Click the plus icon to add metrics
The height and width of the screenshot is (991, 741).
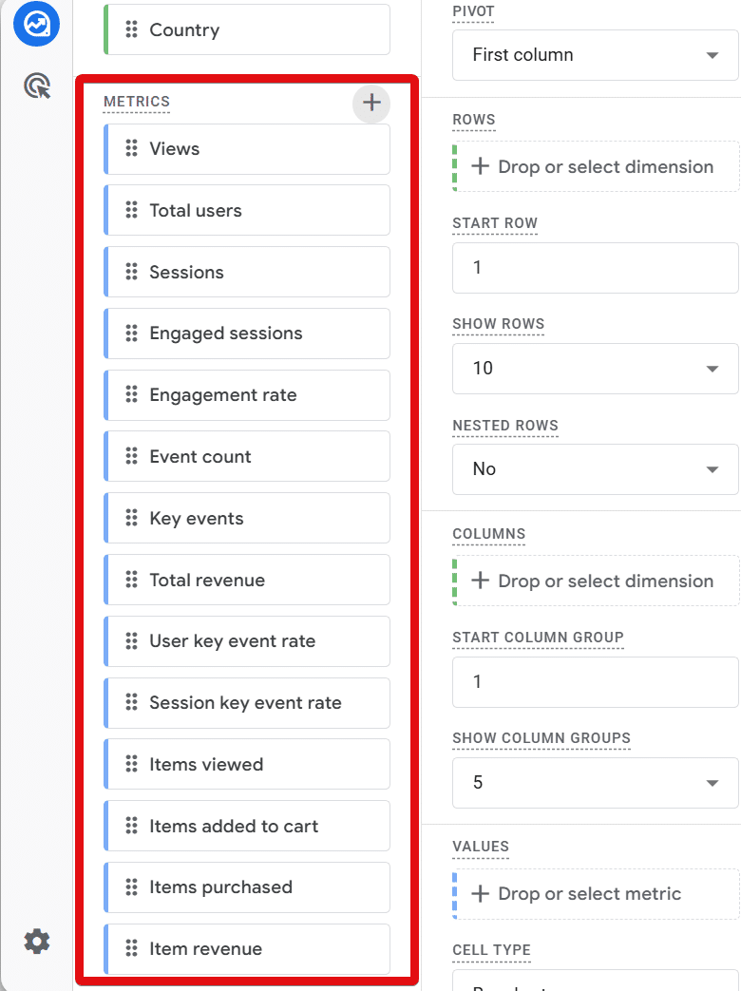pos(371,103)
